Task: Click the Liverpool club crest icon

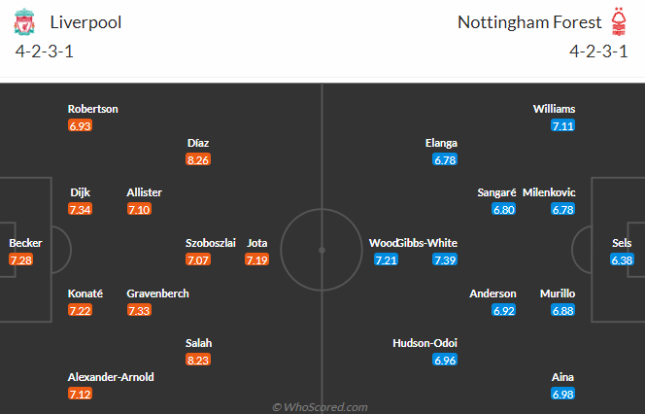Action: point(24,22)
